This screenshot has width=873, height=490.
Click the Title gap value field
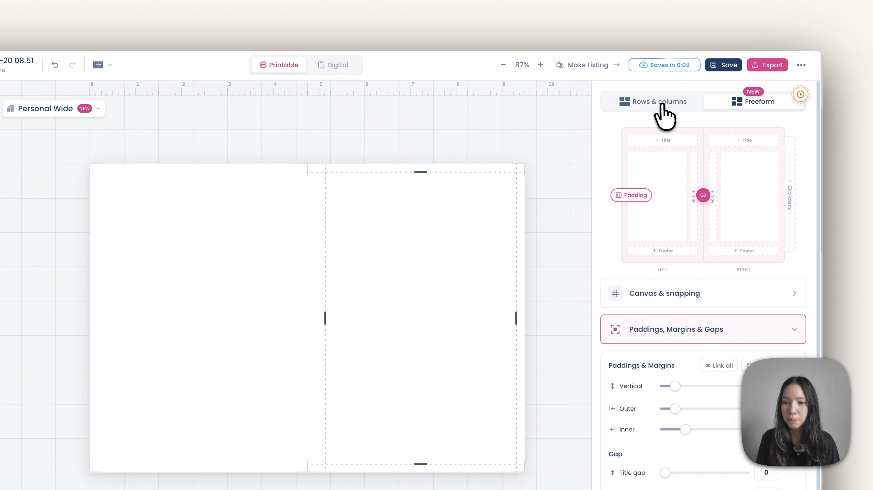(766, 473)
